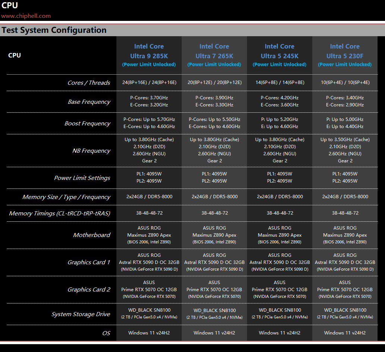The height and width of the screenshot is (352, 385).
Task: Click PL2: 4095W in the 230F column
Action: (345, 181)
